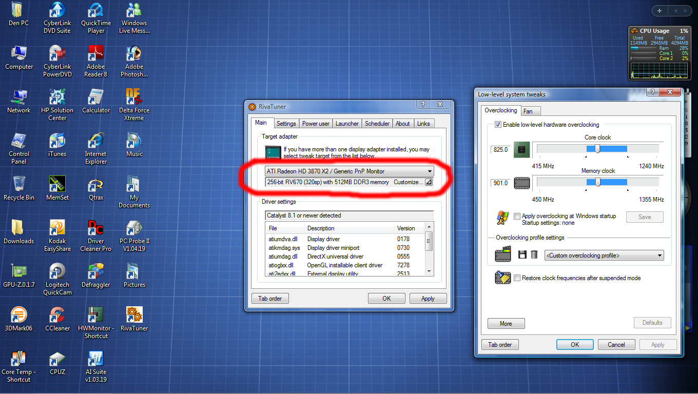The height and width of the screenshot is (394, 698).
Task: Select the Links tab
Action: point(423,124)
